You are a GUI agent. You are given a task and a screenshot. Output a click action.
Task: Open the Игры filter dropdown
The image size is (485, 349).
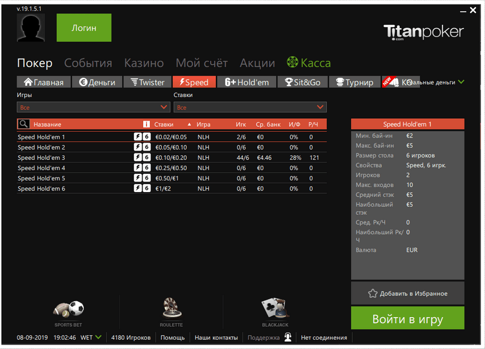[x=93, y=107]
